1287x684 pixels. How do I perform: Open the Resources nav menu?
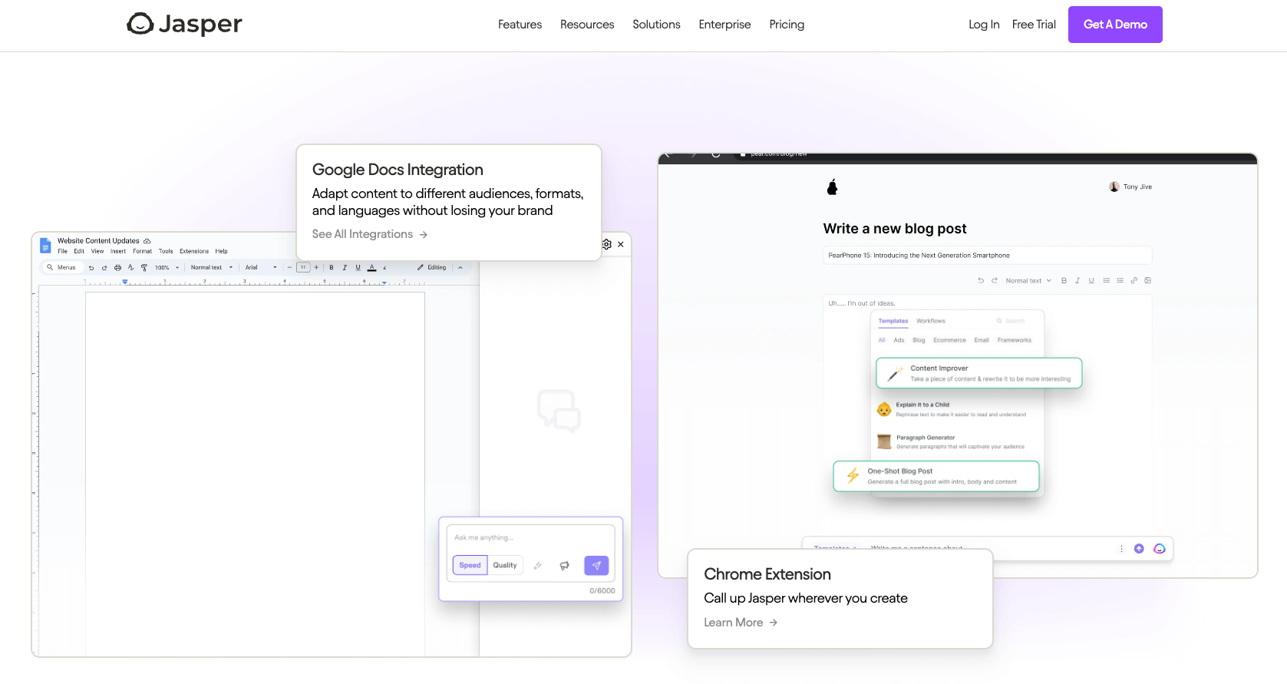tap(587, 25)
